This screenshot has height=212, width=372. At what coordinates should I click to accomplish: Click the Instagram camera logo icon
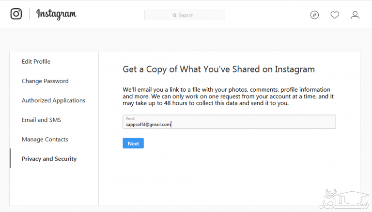pos(16,14)
